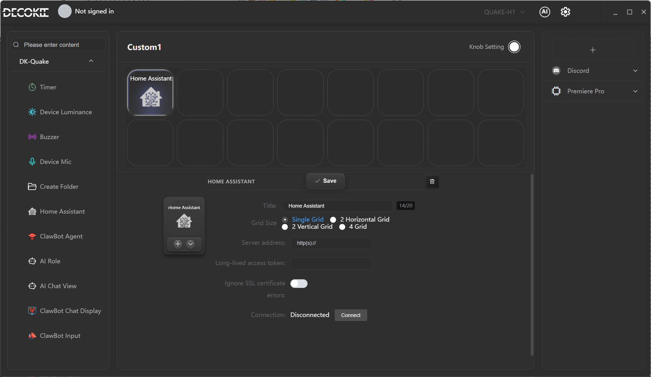The width and height of the screenshot is (651, 377).
Task: Click the Disconnected status text
Action: point(310,315)
